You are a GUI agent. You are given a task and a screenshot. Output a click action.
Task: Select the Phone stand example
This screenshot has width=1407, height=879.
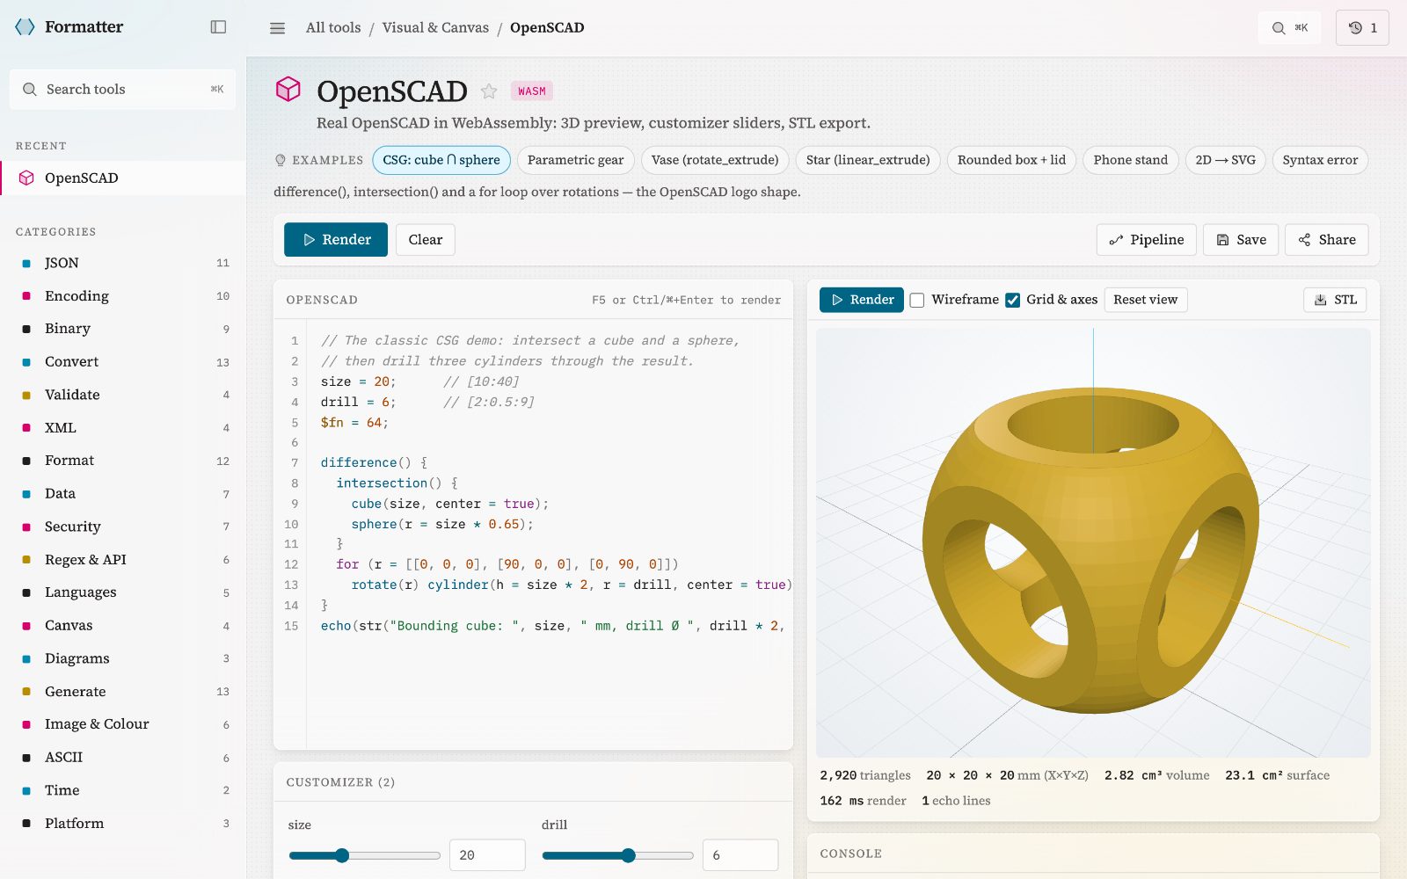(x=1130, y=160)
